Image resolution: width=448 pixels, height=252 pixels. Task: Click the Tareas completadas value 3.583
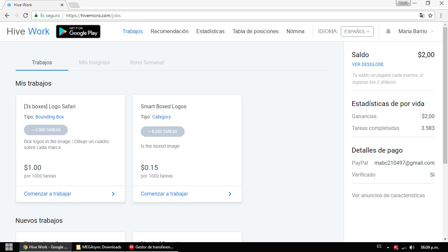click(428, 128)
